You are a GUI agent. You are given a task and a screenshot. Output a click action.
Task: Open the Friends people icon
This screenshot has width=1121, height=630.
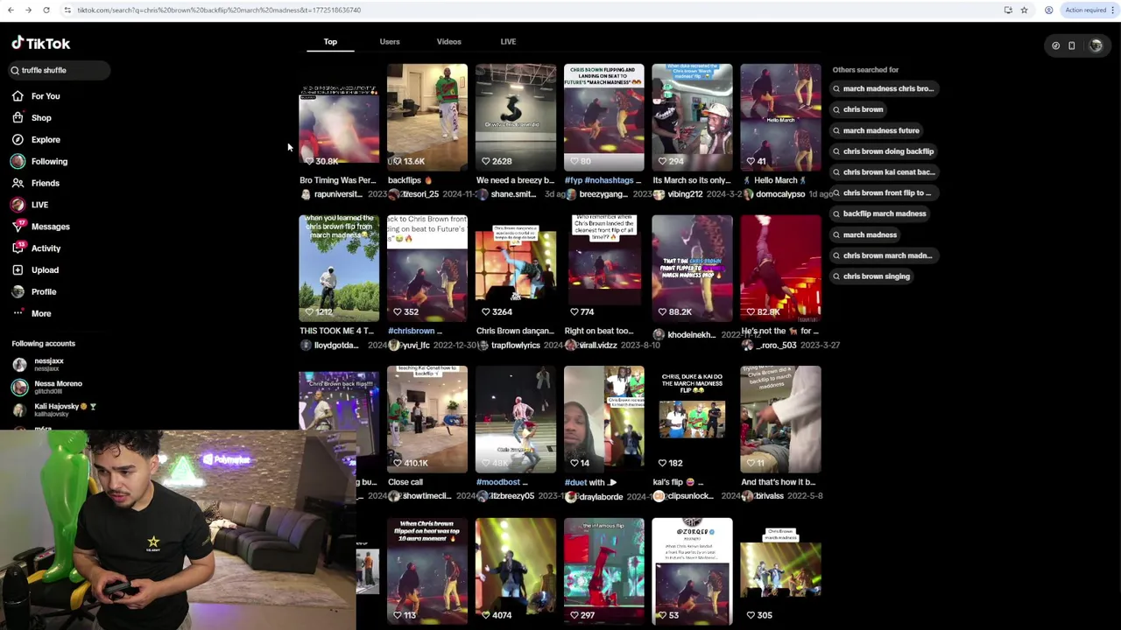(x=18, y=183)
